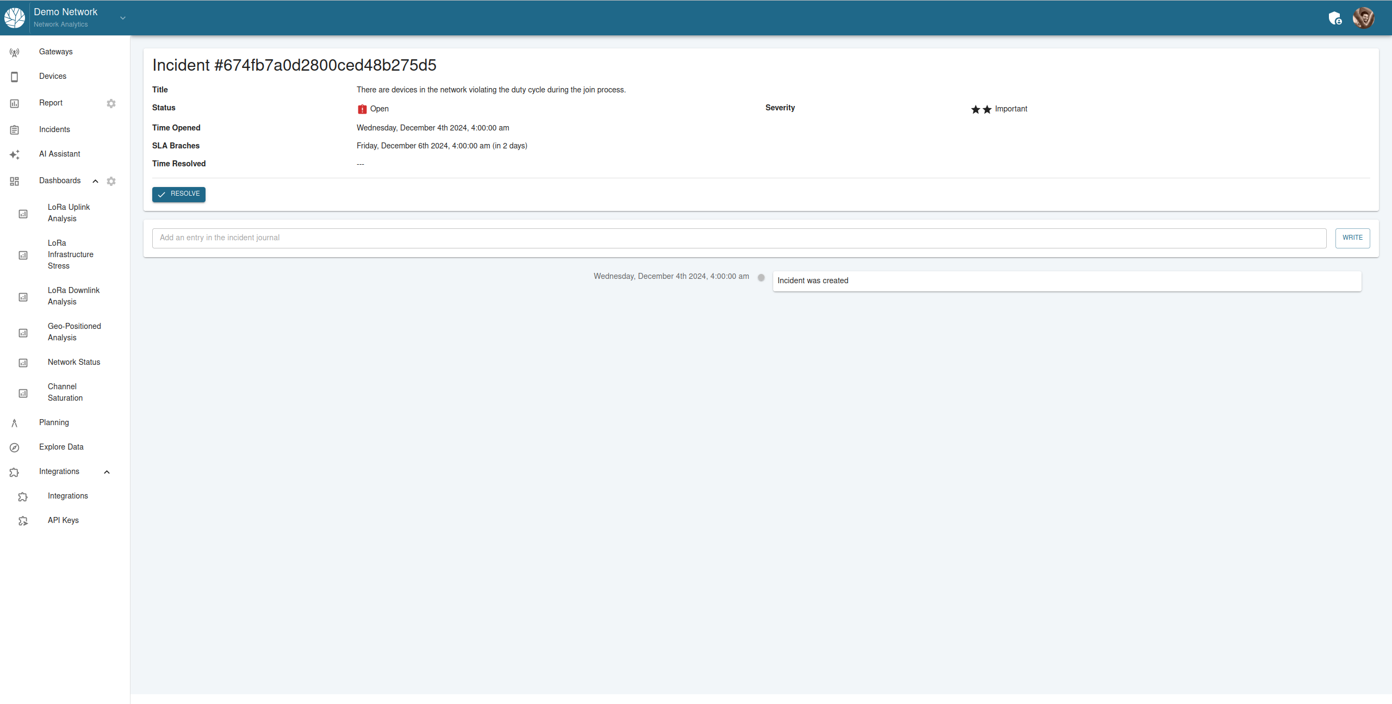Click the AI Assistant sparkle icon

tap(15, 154)
